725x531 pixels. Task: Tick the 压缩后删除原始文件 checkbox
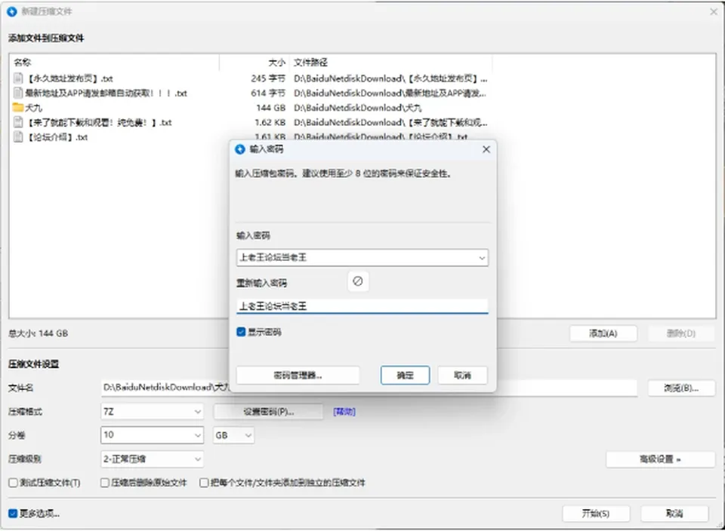point(105,483)
